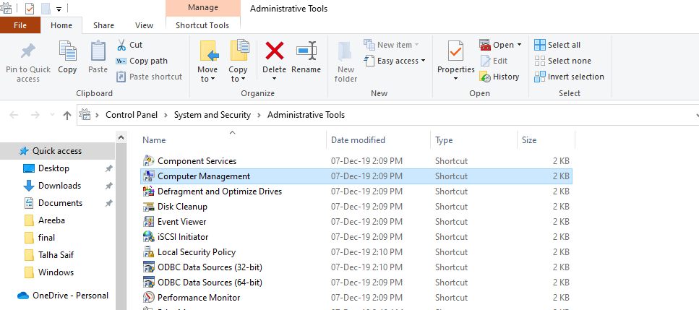Open History in the ribbon
The height and width of the screenshot is (310, 699).
coord(499,77)
